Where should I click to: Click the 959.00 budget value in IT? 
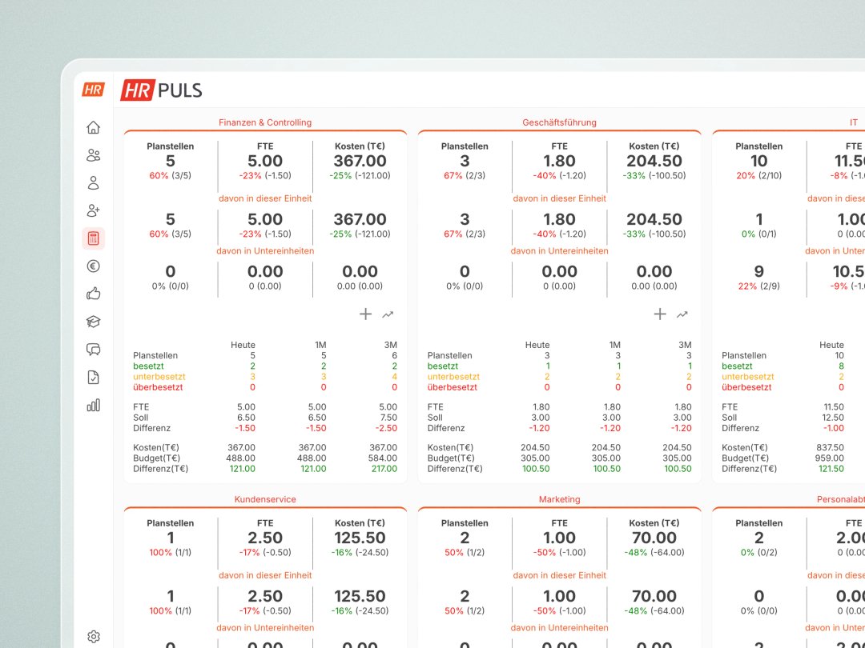pos(830,458)
